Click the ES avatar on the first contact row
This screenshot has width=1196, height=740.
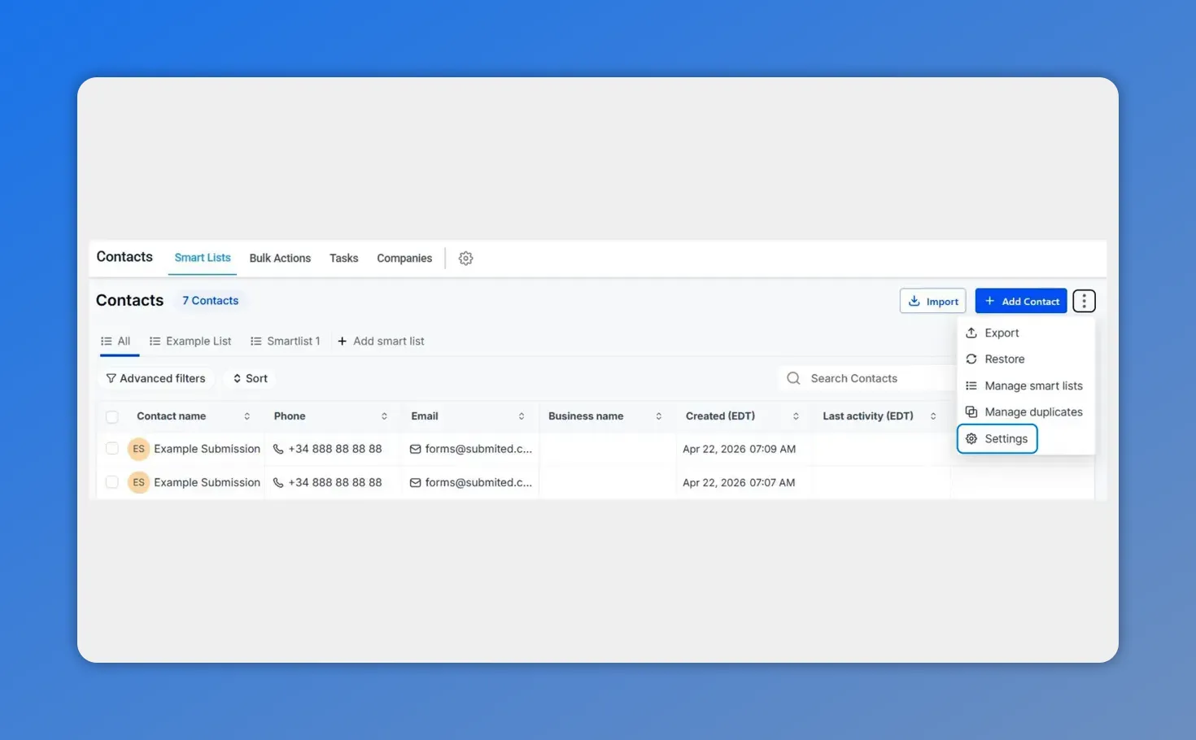tap(138, 448)
